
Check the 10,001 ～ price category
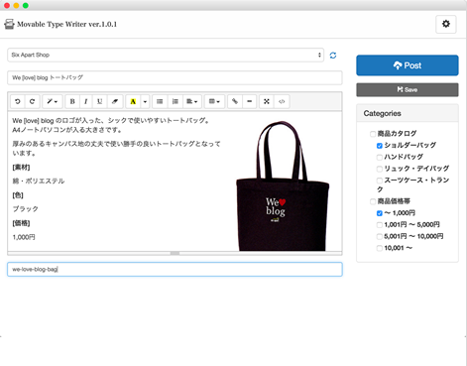tap(380, 248)
